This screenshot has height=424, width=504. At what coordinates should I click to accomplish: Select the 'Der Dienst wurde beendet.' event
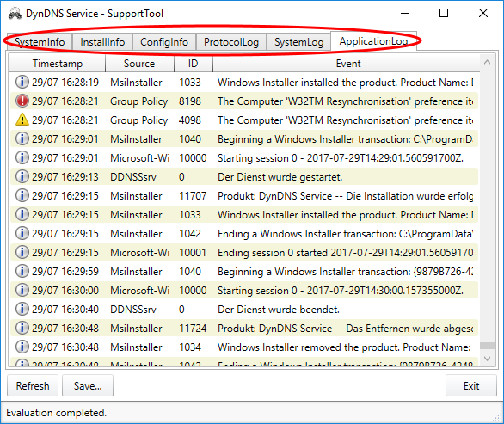[x=279, y=310]
